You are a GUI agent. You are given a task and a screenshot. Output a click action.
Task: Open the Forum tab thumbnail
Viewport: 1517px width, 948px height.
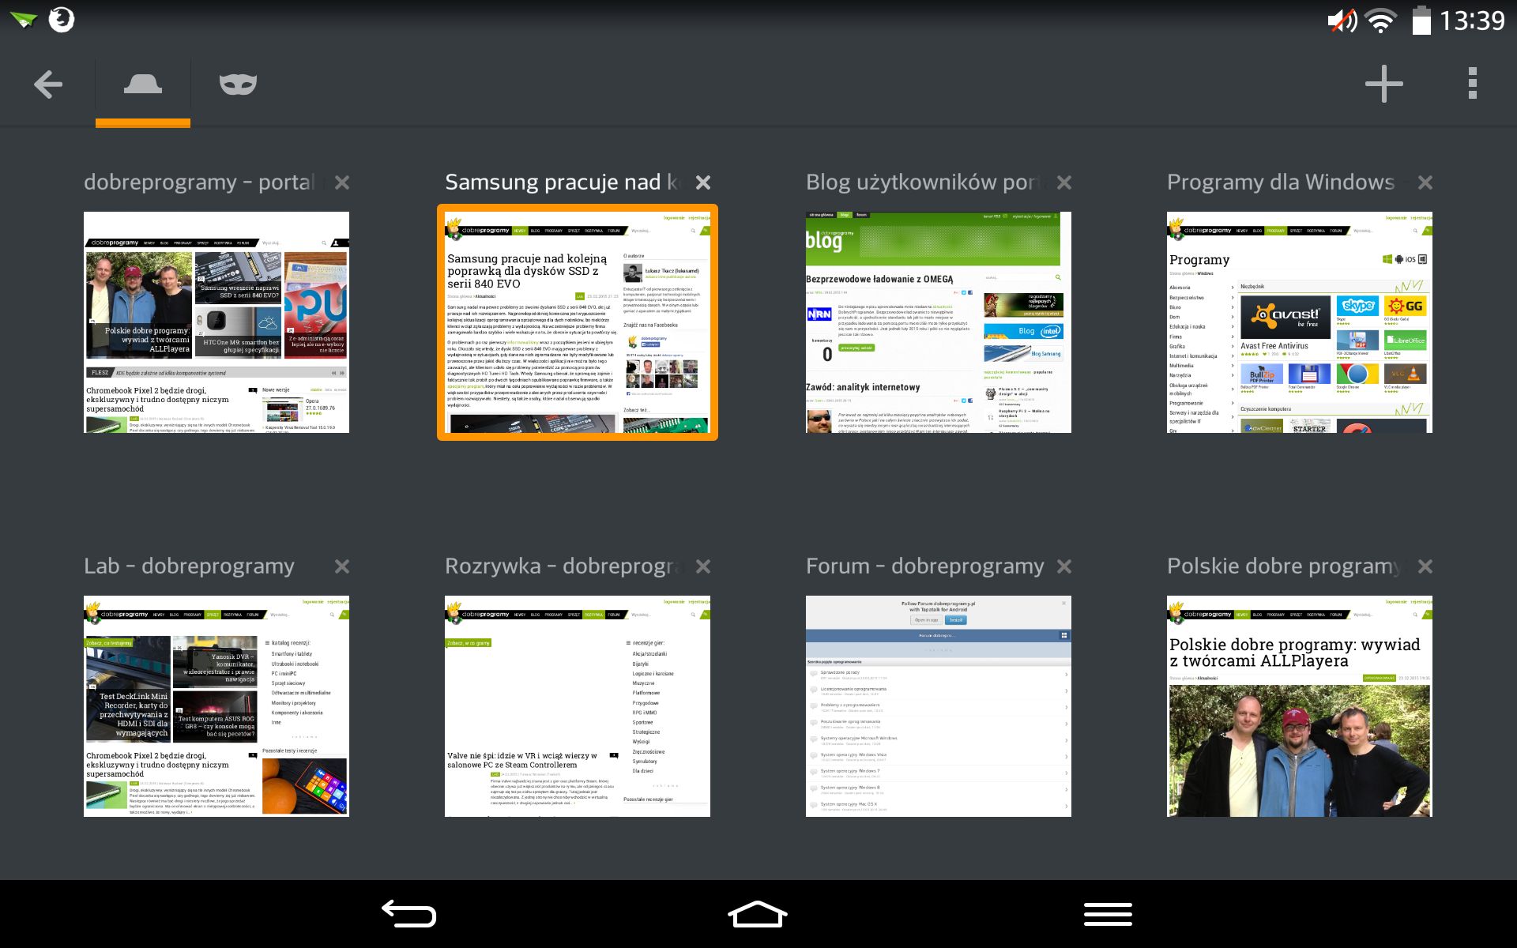[x=939, y=706]
